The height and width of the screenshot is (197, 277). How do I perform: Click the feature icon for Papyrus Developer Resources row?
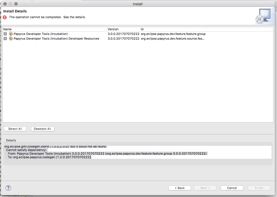[11, 39]
